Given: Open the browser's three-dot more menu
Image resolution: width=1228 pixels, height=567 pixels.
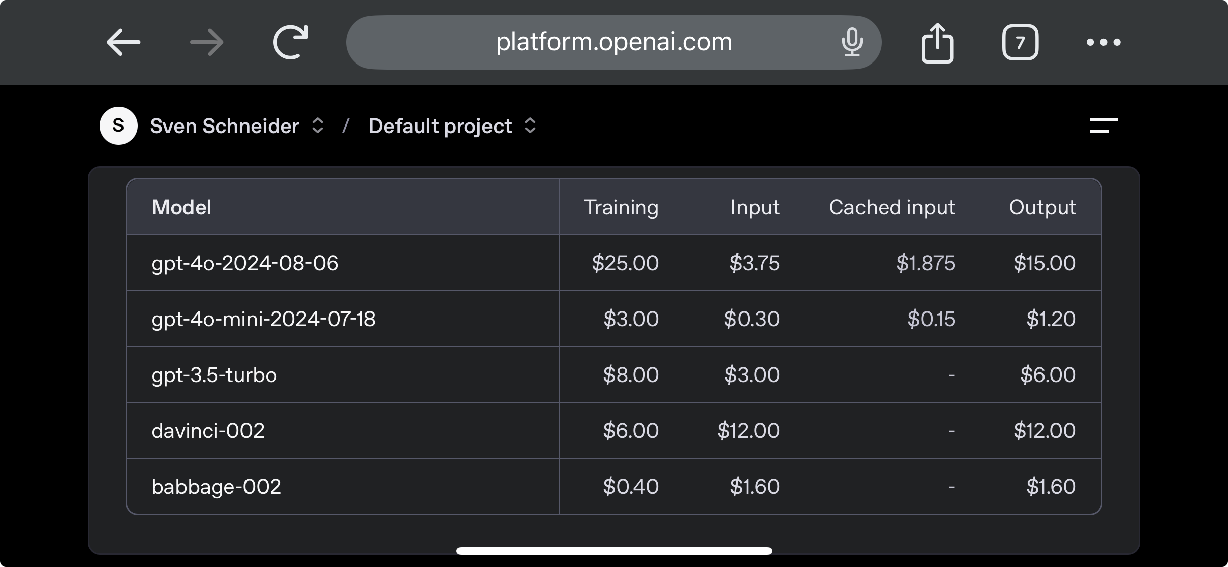Looking at the screenshot, I should pyautogui.click(x=1103, y=42).
